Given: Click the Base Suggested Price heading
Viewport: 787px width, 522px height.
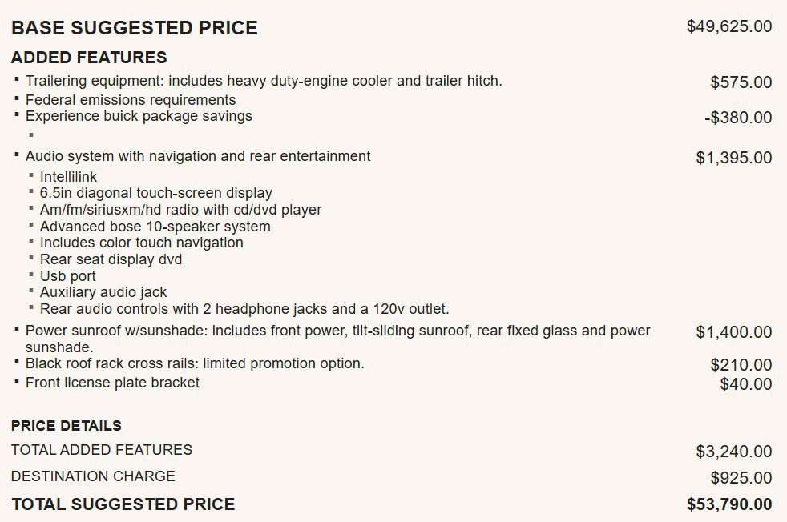Looking at the screenshot, I should (135, 27).
